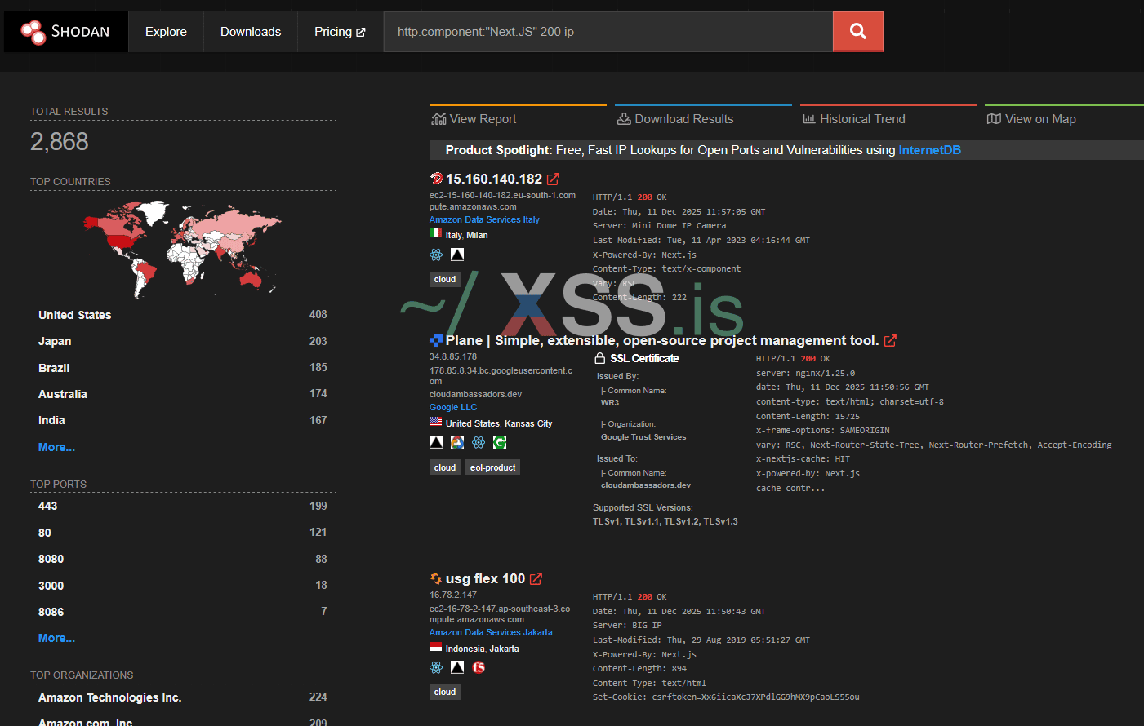Click the favicon next to usg flex 100
The height and width of the screenshot is (726, 1144).
tap(436, 578)
